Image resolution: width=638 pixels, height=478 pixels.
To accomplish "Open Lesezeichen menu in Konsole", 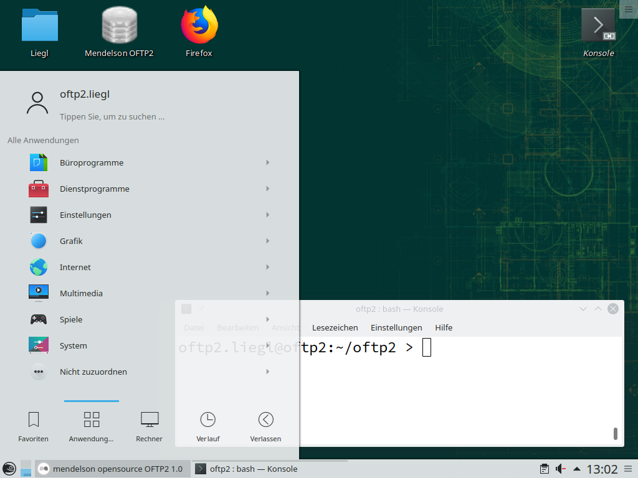I will (x=335, y=327).
